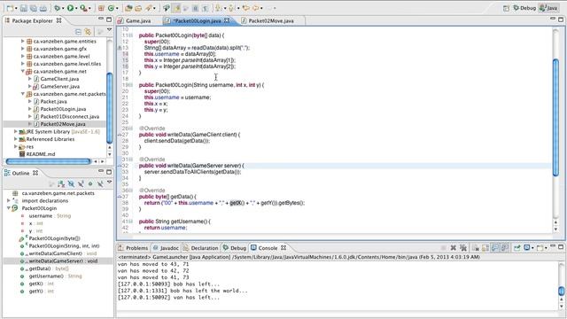This screenshot has height=319, width=567.
Task: Select GameServer.java in Package Explorer
Action: (x=59, y=87)
